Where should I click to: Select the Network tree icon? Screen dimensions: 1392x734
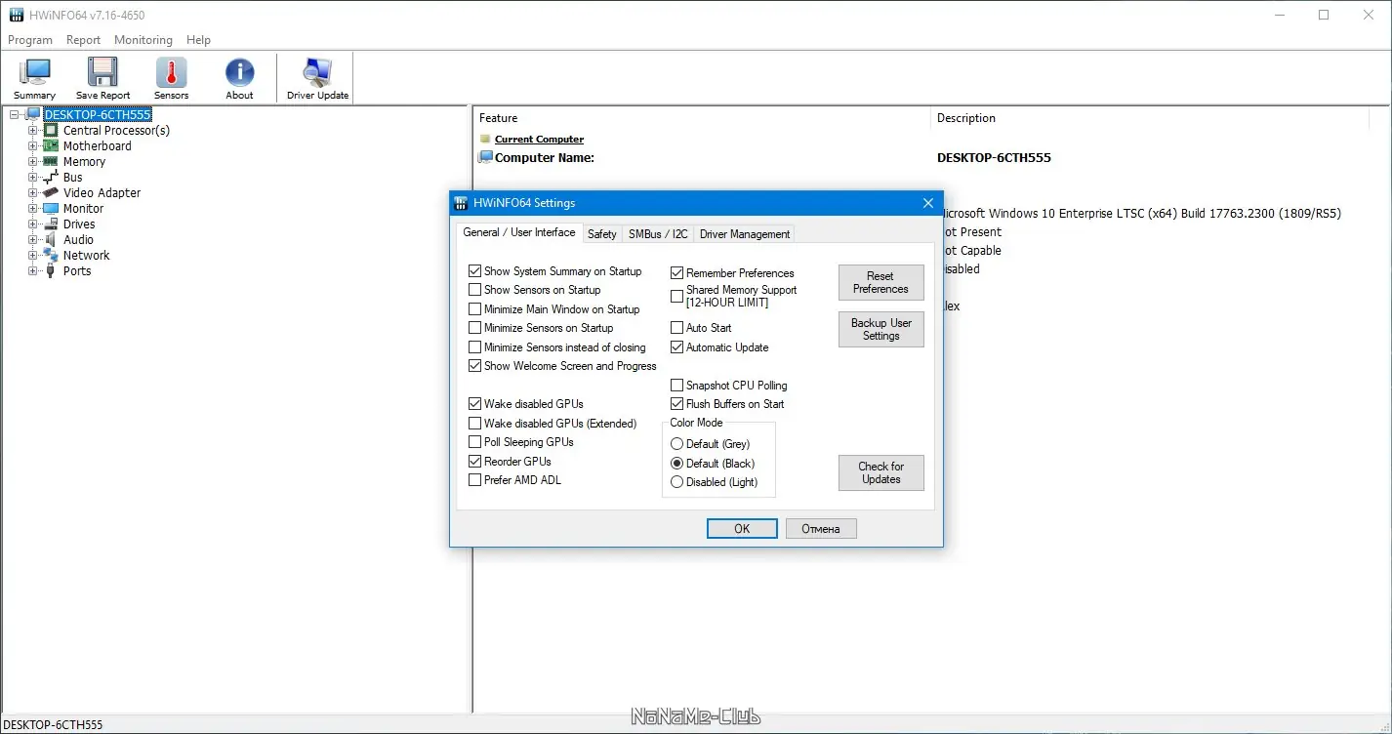pyautogui.click(x=51, y=256)
